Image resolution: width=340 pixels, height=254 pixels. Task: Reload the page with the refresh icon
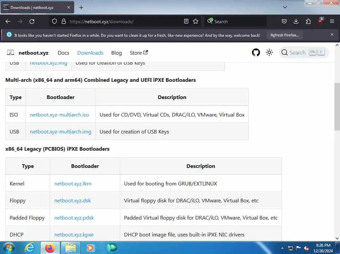[32, 22]
